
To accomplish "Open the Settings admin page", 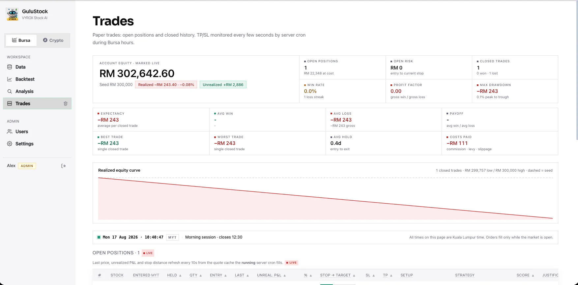I will click(37, 144).
